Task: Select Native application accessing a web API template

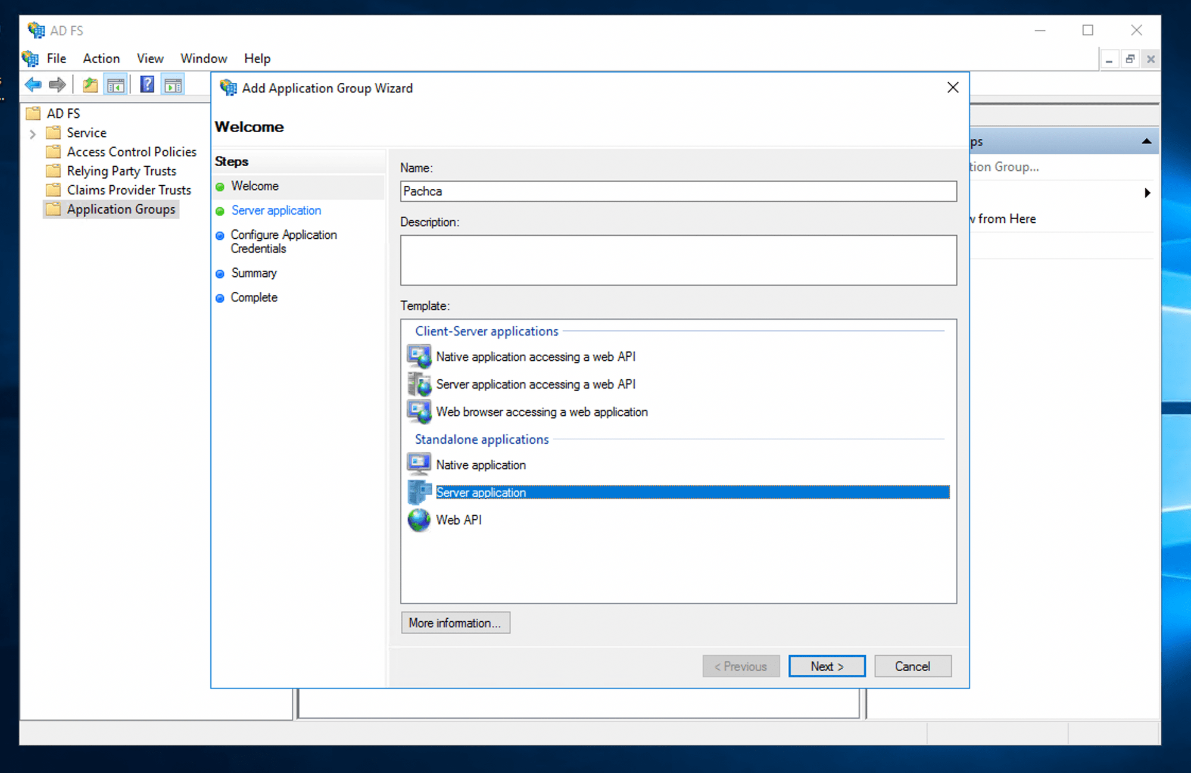Action: [535, 357]
